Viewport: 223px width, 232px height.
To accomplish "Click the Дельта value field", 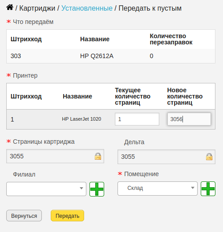I will click(166, 157).
